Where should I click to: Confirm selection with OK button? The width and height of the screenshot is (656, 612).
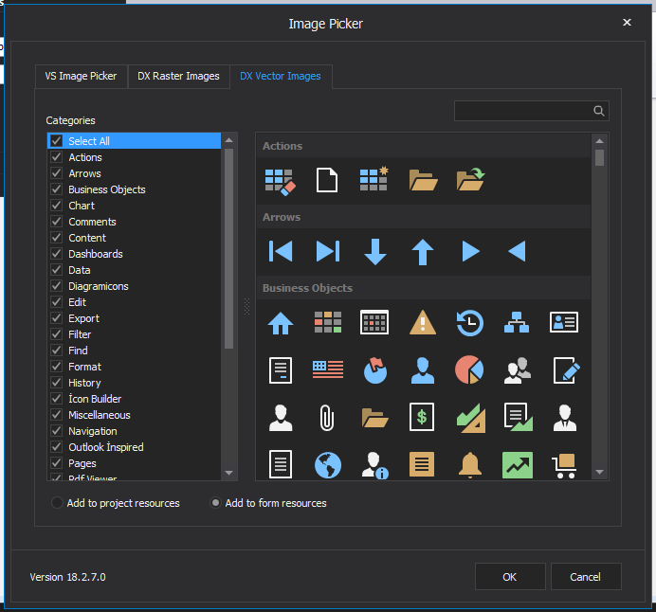(x=510, y=576)
